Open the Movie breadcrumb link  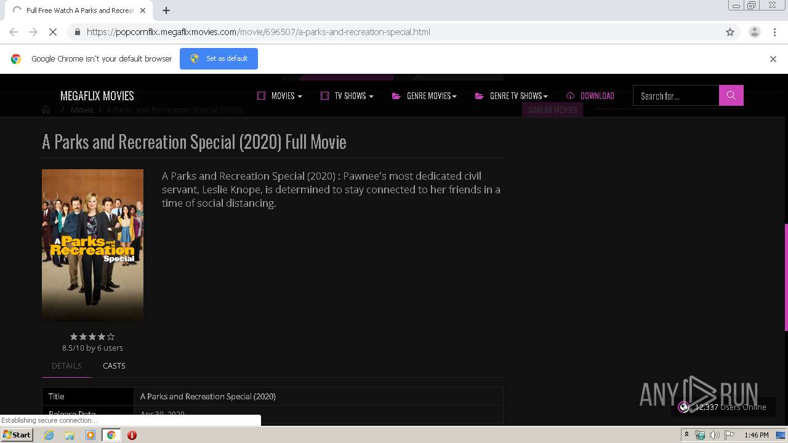pos(82,110)
